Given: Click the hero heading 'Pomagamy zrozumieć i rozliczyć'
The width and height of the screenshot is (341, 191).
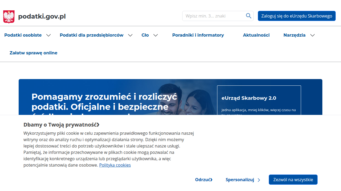Looking at the screenshot, I should pos(104,97).
